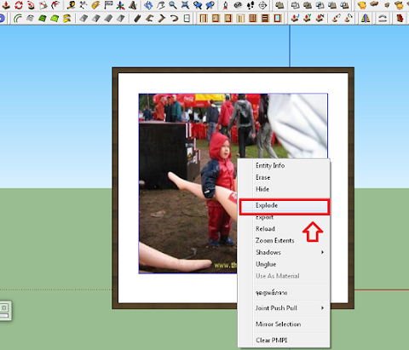The width and height of the screenshot is (409, 350).
Task: Select the Text label tool
Action: tap(108, 5)
